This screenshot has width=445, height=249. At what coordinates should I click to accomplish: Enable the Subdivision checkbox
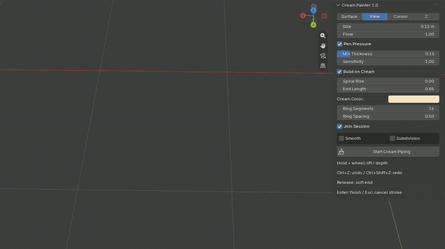coord(392,138)
